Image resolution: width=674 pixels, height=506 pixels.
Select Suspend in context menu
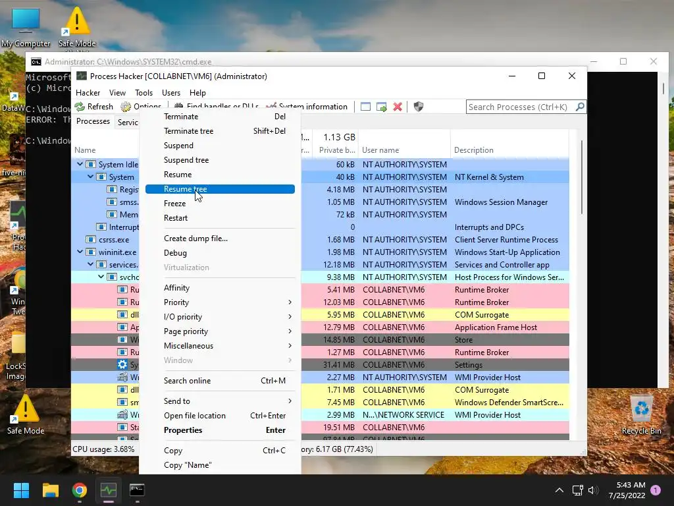pos(220,146)
